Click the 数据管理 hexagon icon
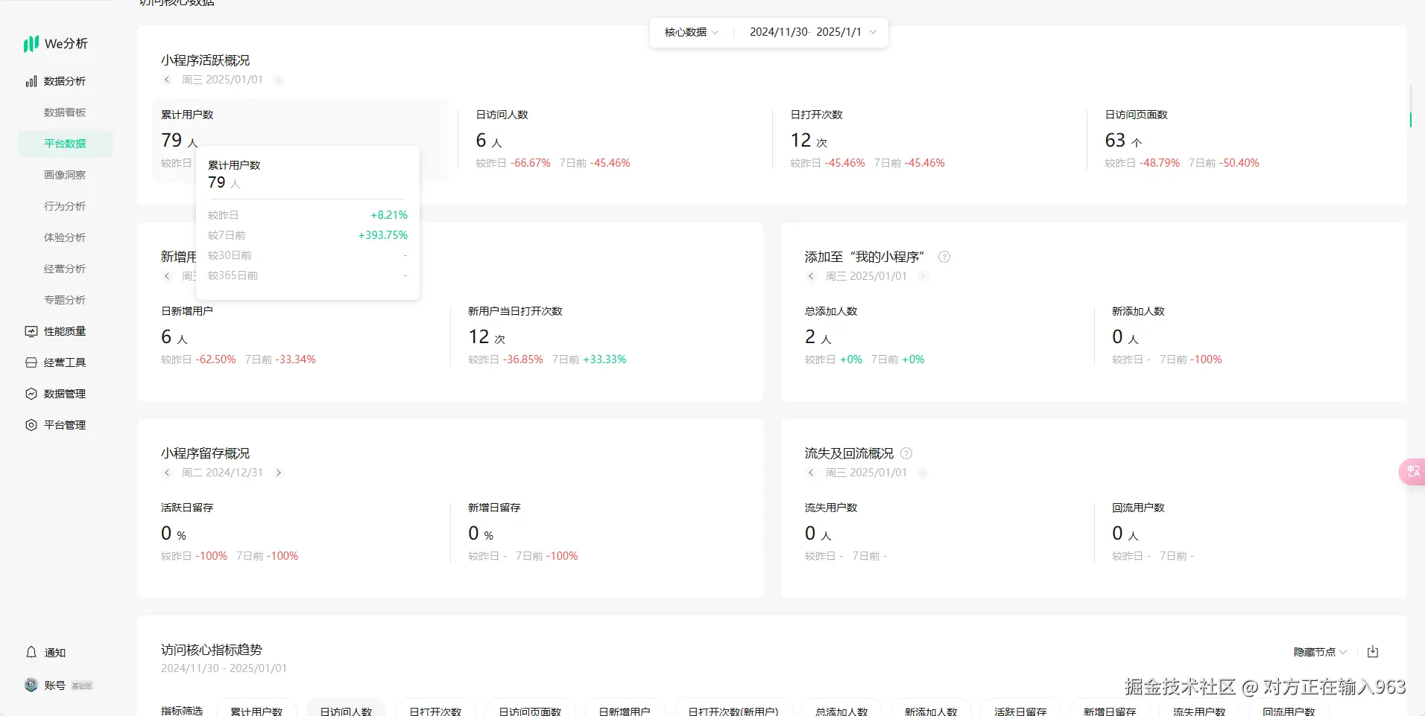Viewport: 1425px width, 716px height. pyautogui.click(x=31, y=394)
